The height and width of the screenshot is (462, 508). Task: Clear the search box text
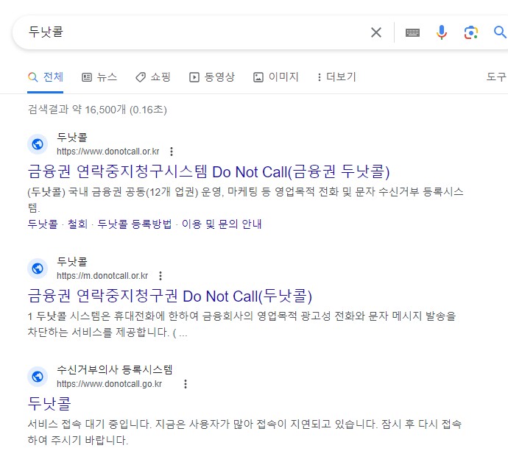376,32
